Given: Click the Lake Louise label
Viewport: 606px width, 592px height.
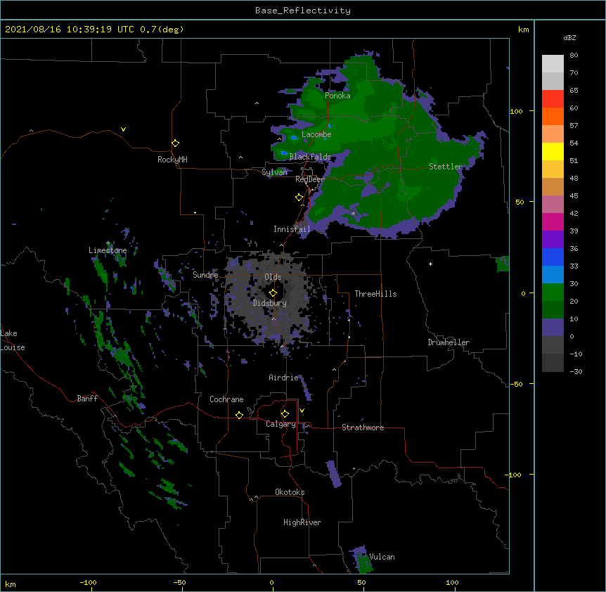Looking at the screenshot, I should coord(13,340).
